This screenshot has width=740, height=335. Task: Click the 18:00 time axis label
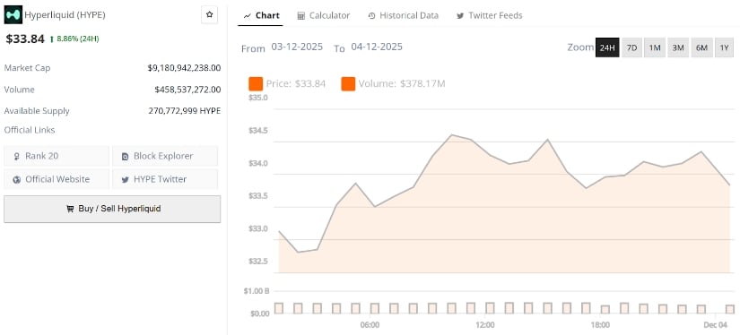point(600,325)
